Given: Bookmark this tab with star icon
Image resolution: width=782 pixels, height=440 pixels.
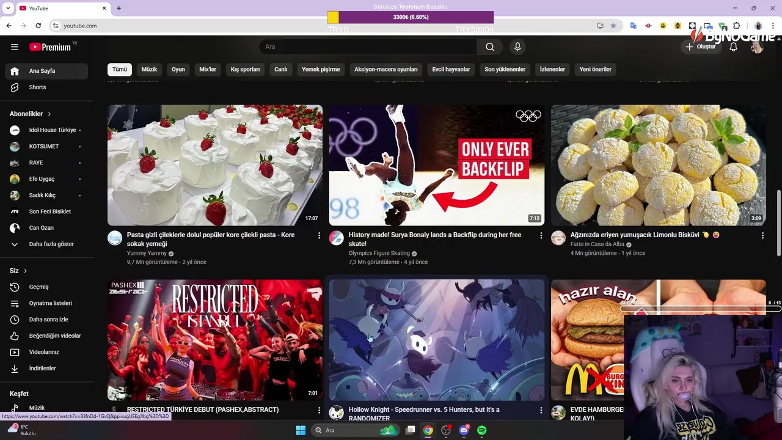Looking at the screenshot, I should (613, 26).
